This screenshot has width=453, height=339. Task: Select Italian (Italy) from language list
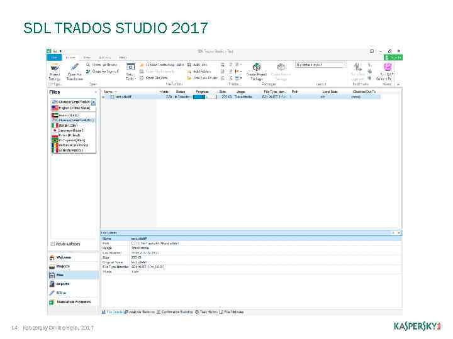74,126
